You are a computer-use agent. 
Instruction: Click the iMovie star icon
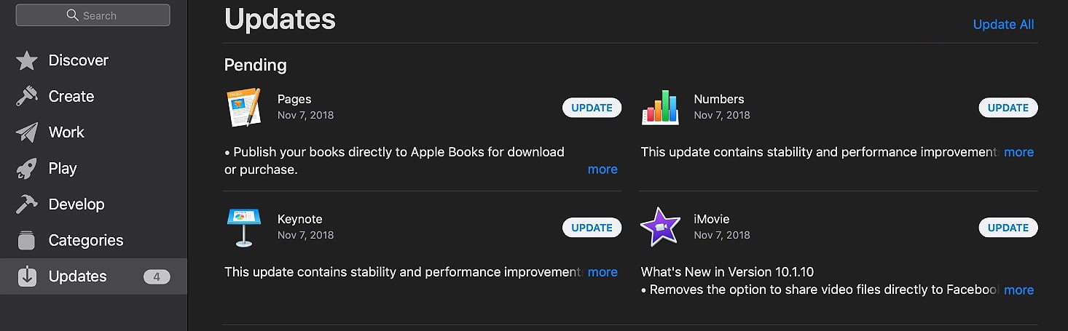coord(660,227)
